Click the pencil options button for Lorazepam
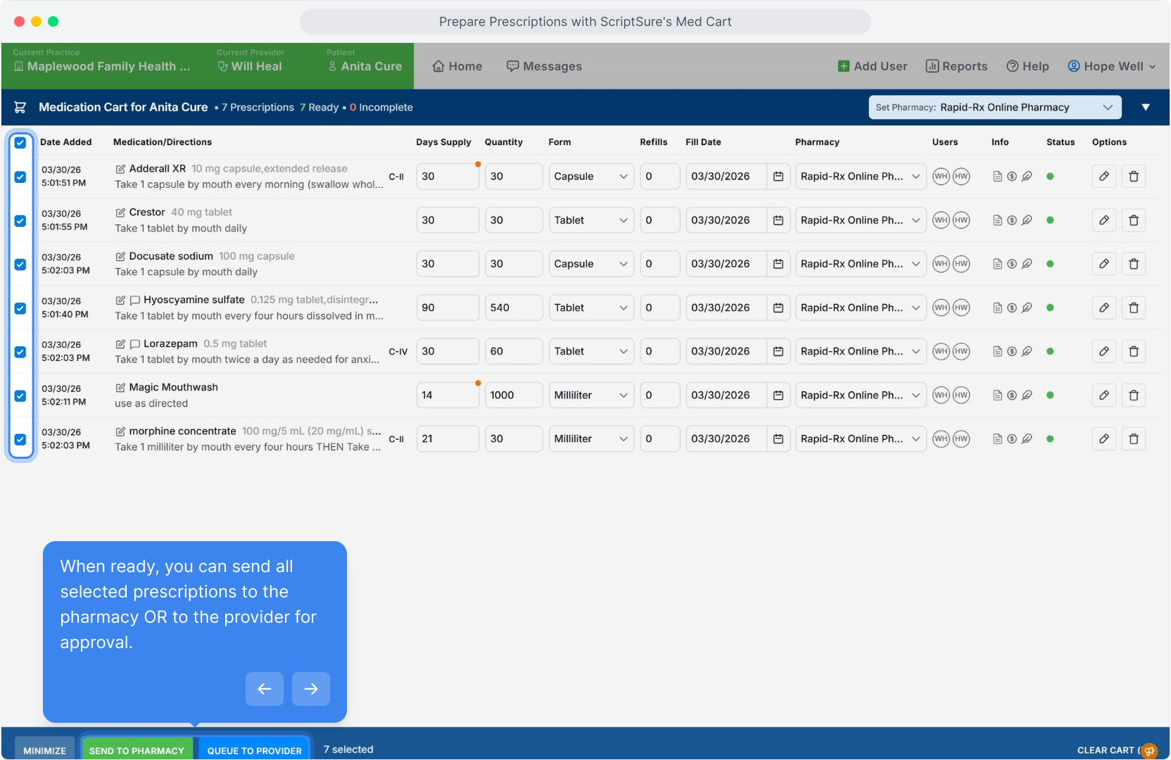The image size is (1171, 760). coord(1104,351)
